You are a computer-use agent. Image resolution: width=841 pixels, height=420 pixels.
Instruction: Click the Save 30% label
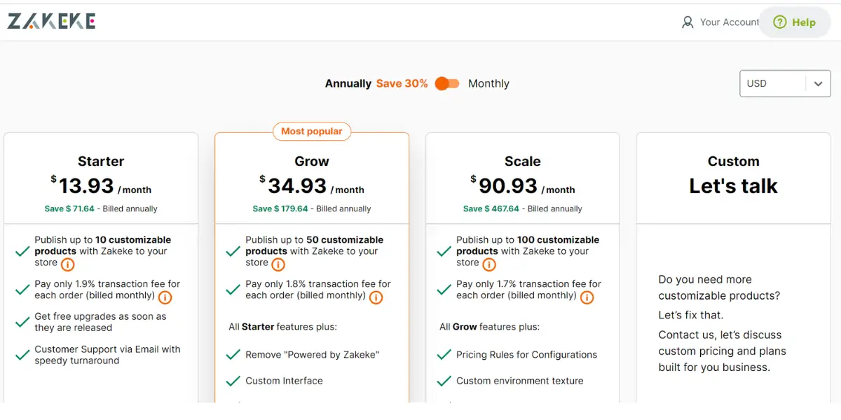pyautogui.click(x=402, y=83)
